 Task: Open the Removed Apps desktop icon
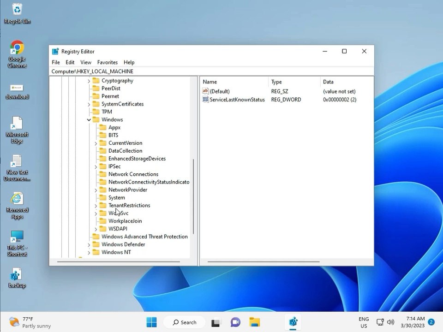click(17, 206)
